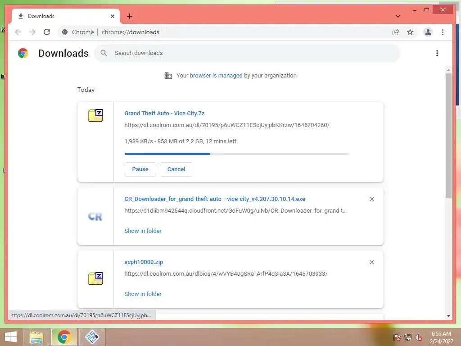Click the page scrollbar up arrow
The width and height of the screenshot is (461, 346).
(x=448, y=70)
